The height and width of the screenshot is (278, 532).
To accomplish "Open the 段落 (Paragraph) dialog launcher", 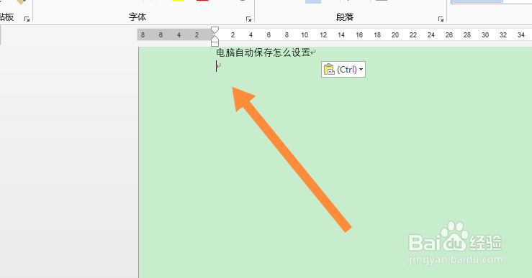I will tap(441, 19).
